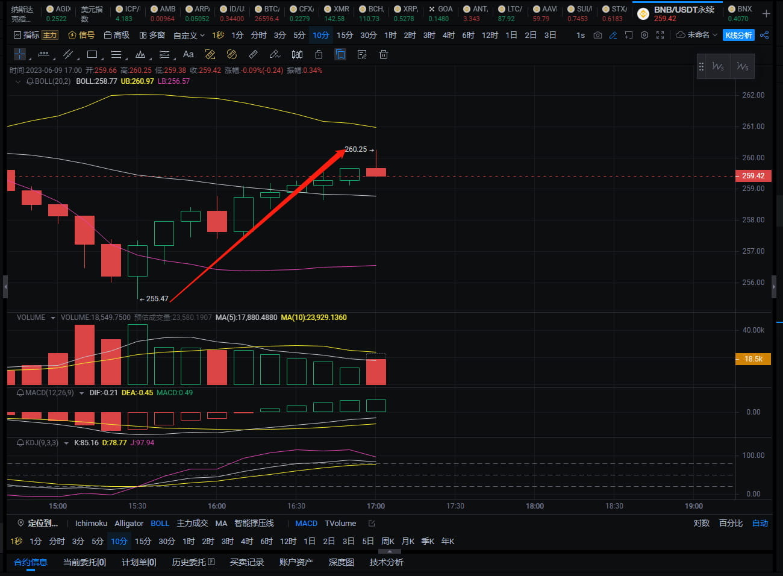Enter fullscreen mode

660,35
